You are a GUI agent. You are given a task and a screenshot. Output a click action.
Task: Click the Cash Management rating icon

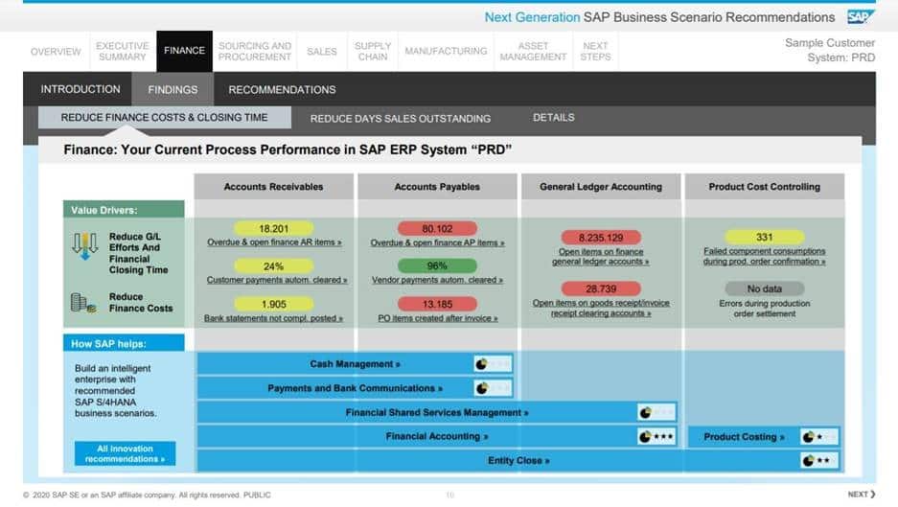pyautogui.click(x=493, y=364)
